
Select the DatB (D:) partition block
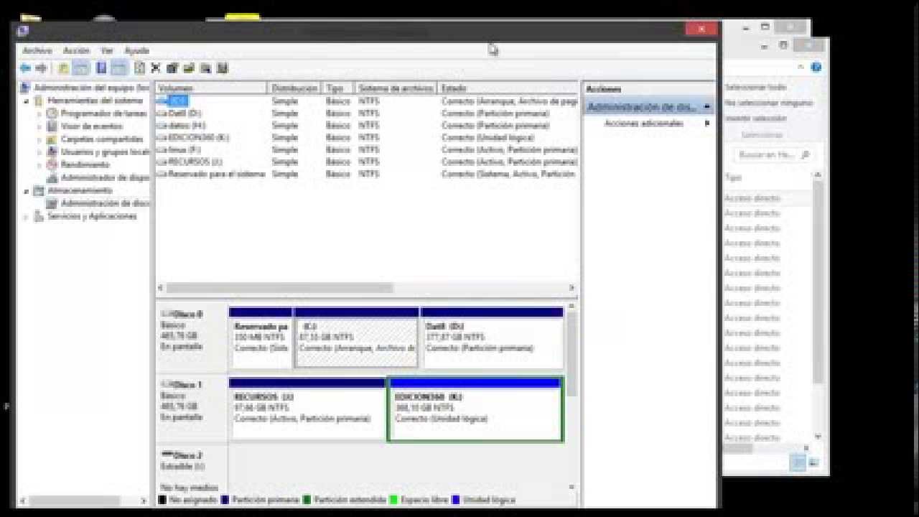pos(492,338)
